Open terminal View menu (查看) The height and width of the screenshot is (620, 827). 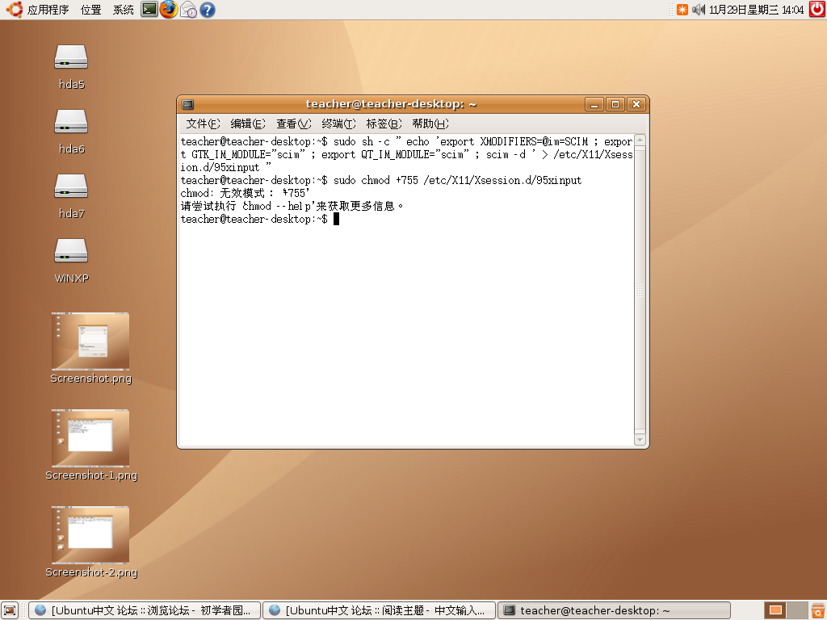click(294, 124)
